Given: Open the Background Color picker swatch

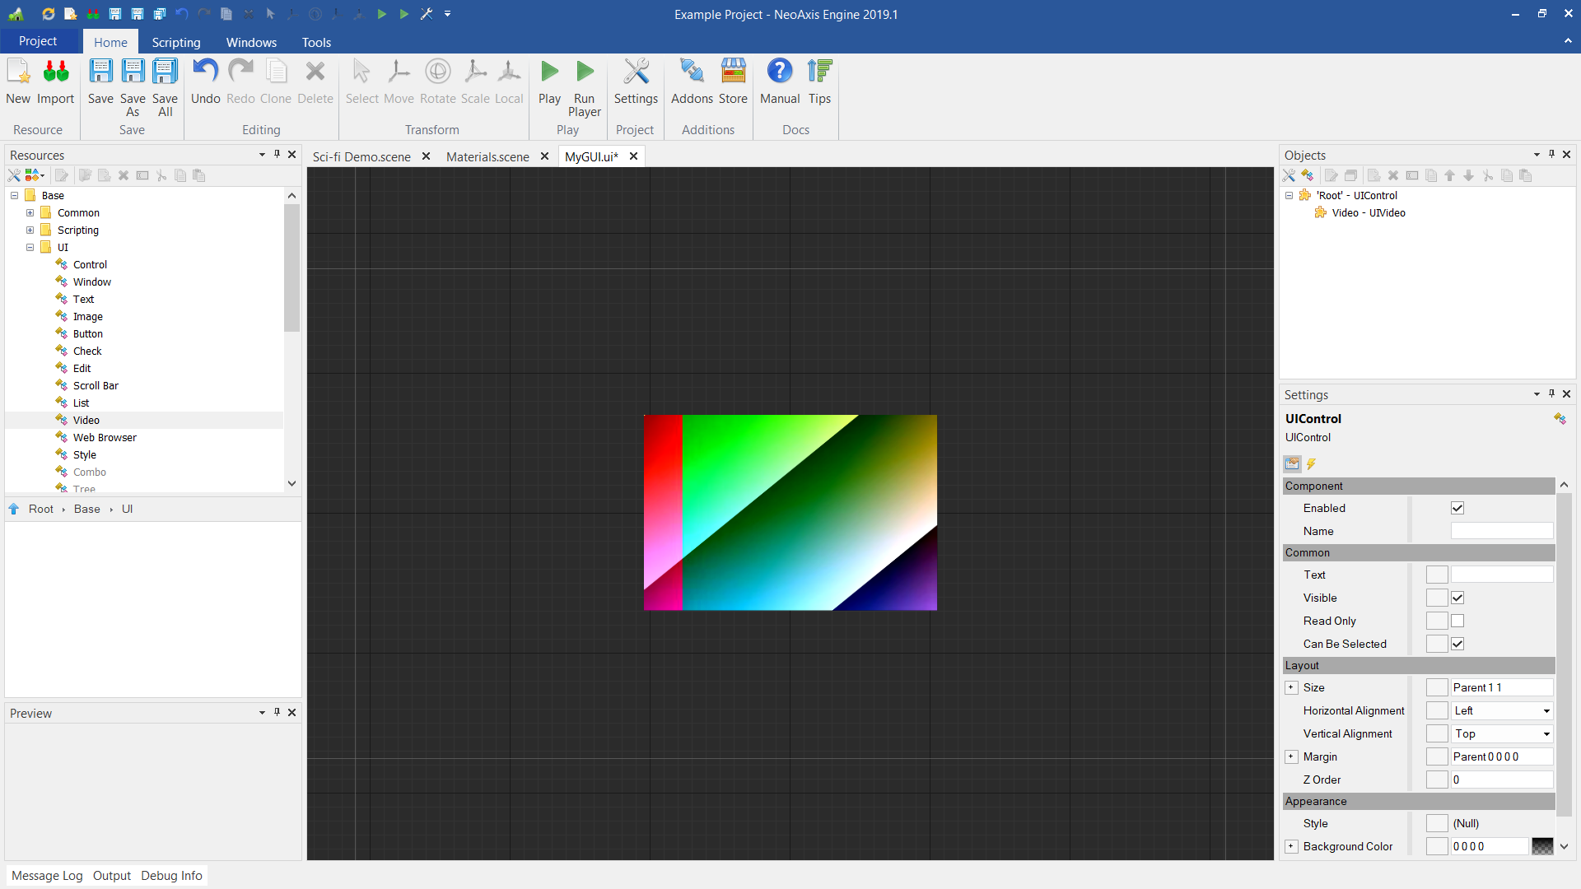Looking at the screenshot, I should click(1543, 846).
